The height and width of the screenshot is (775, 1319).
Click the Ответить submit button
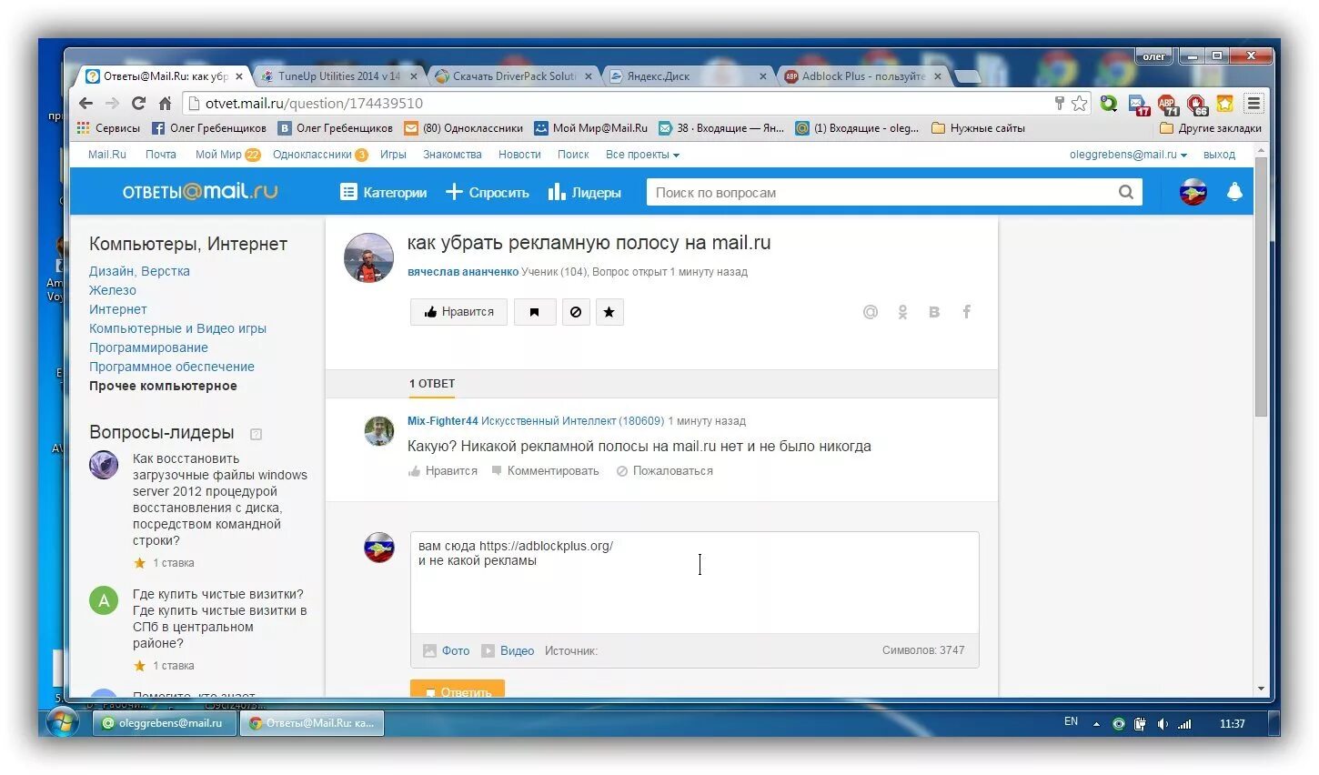coord(458,689)
